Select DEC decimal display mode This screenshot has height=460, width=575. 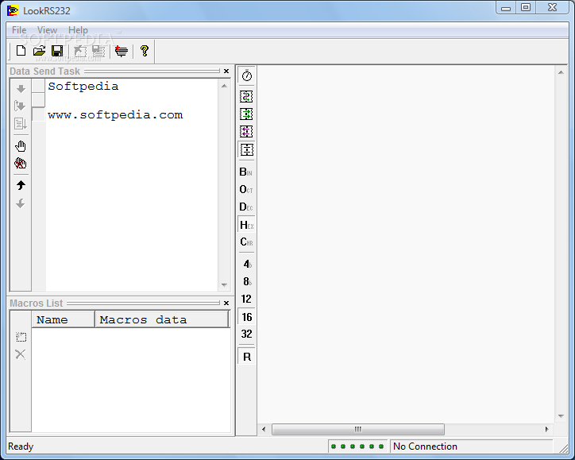point(246,207)
